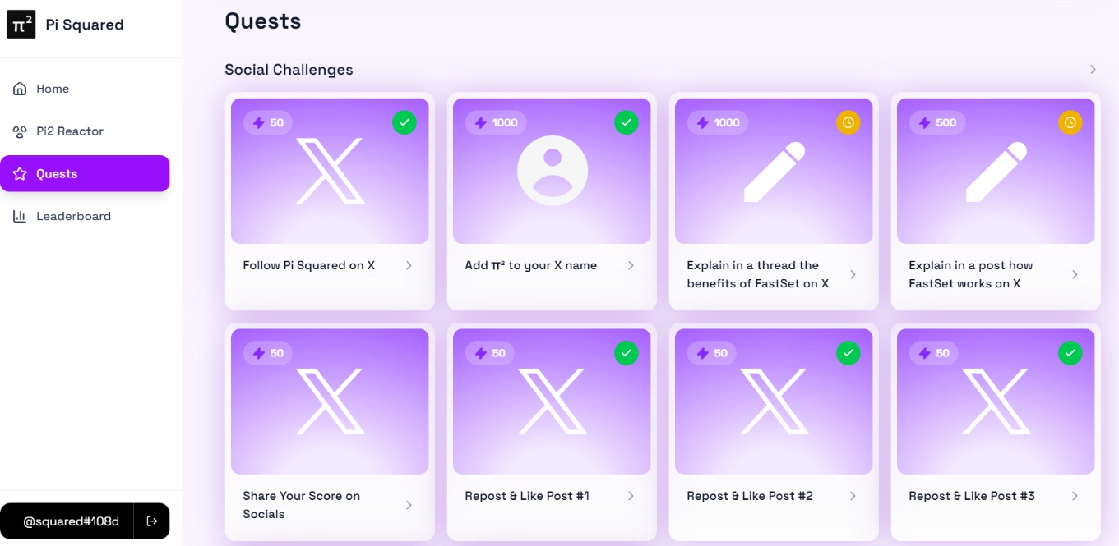1119x546 pixels.
Task: Click green checkmark on Follow Pi Squared card
Action: [404, 123]
